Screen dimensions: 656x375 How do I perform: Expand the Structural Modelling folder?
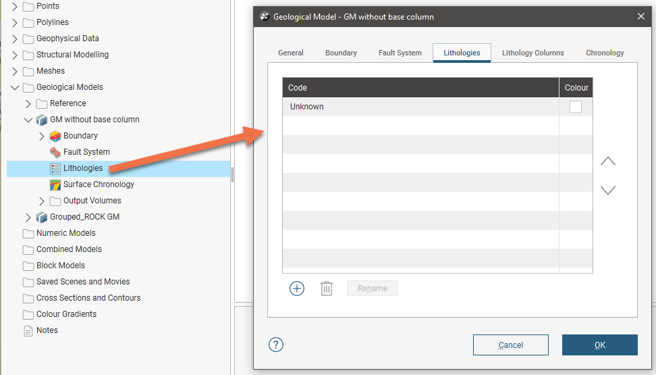click(15, 55)
